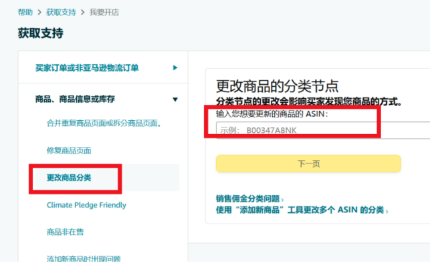Click the chevron after 销售佣金分类问题
The height and width of the screenshot is (267, 432).
(x=283, y=200)
